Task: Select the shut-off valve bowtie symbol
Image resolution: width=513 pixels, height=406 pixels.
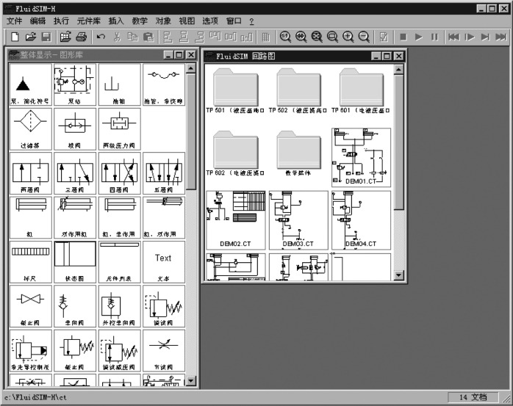Action: pyautogui.click(x=30, y=306)
